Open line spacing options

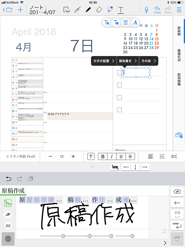point(174,157)
